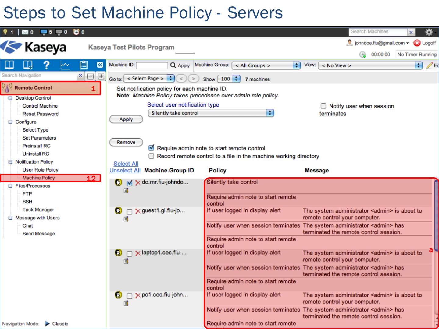Uncheck Require admin note to start remote control
Viewport: 439px width, 329px height.
(151, 148)
